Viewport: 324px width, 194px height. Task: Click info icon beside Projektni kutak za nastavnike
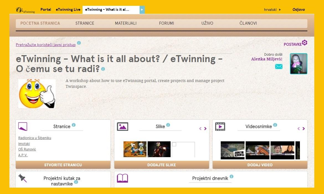pos(76,182)
